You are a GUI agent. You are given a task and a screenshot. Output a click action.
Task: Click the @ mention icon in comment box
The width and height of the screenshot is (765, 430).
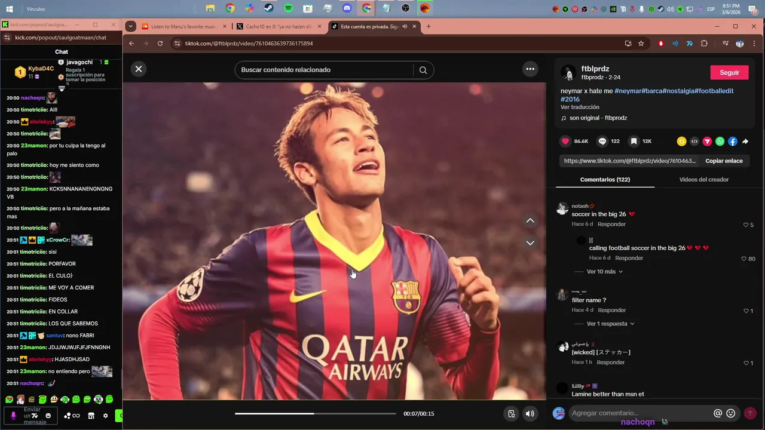click(x=718, y=413)
